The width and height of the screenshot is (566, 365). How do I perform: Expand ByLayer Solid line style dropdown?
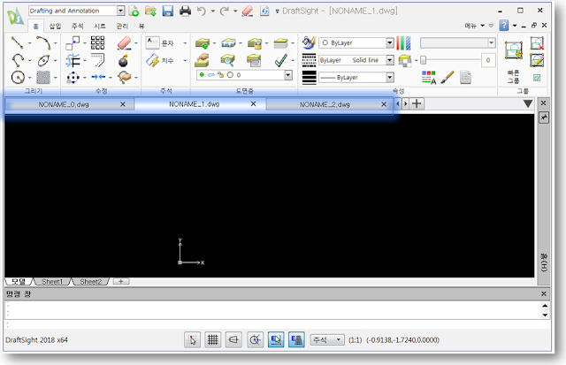(390, 60)
